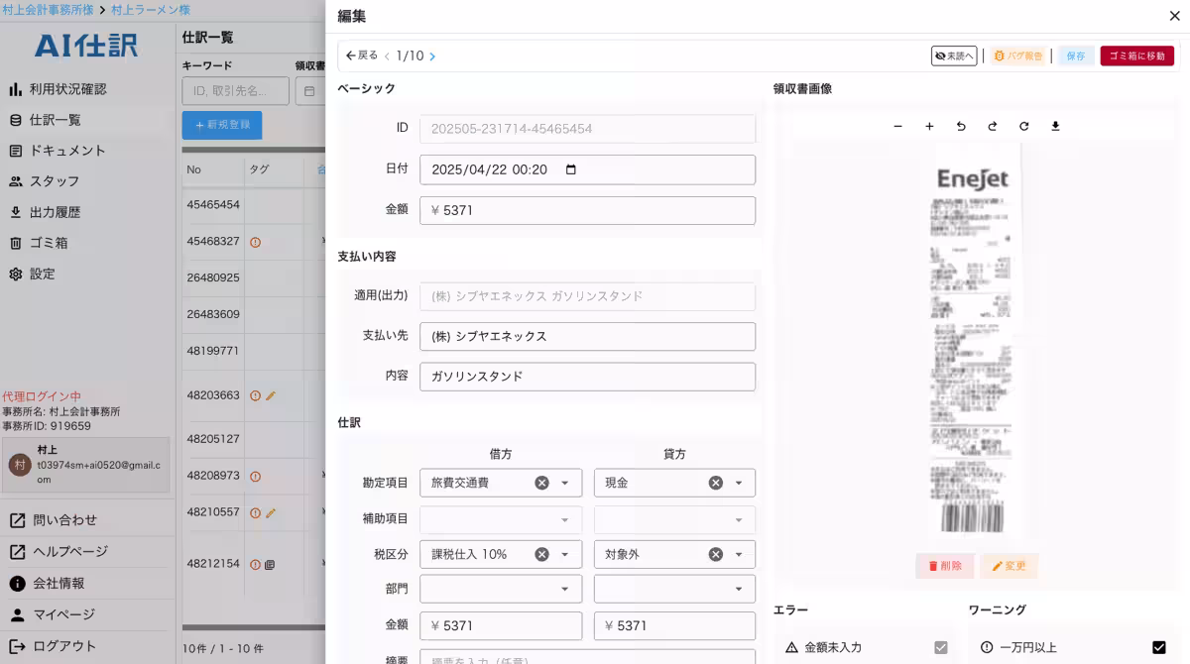Click the blue 新規登録 button
The width and height of the screenshot is (1190, 664).
(220, 124)
